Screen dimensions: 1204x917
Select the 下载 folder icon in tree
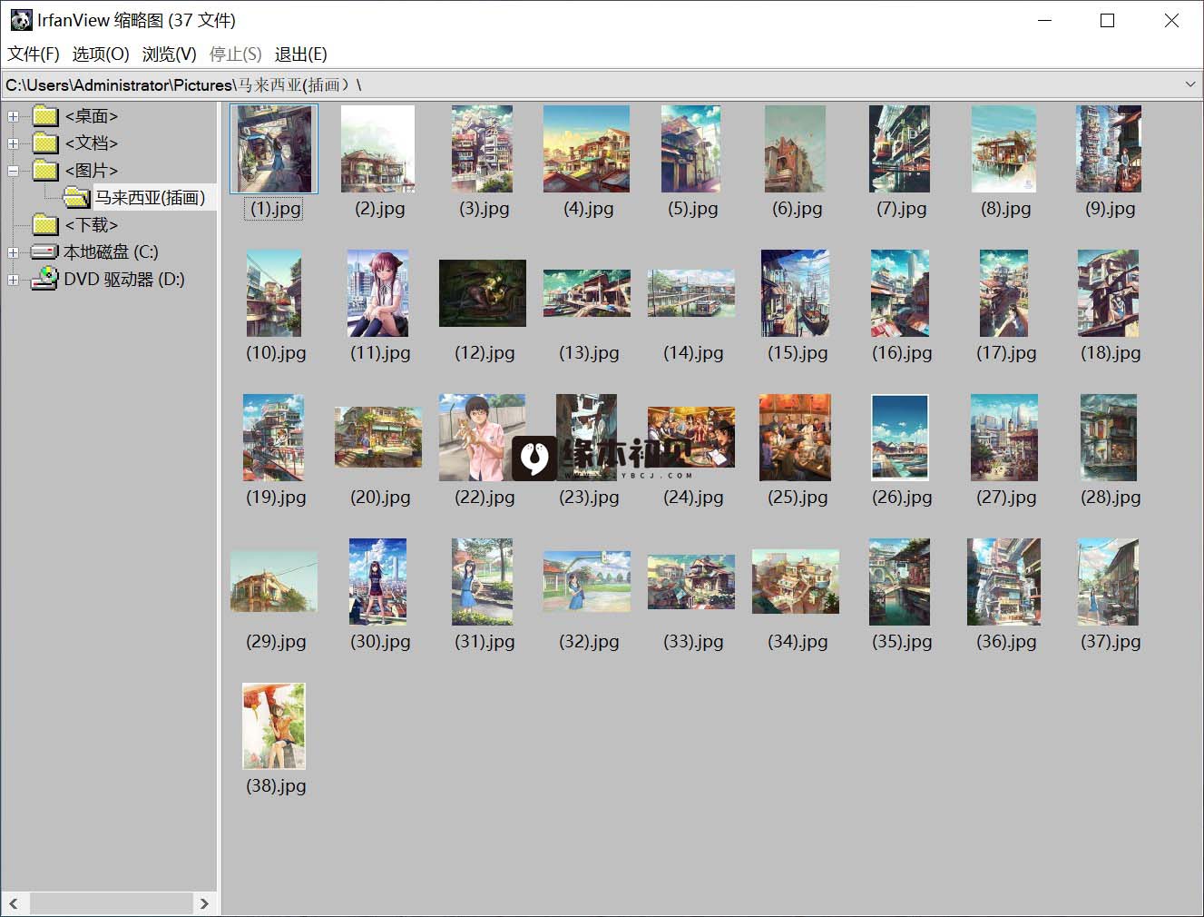(x=45, y=224)
